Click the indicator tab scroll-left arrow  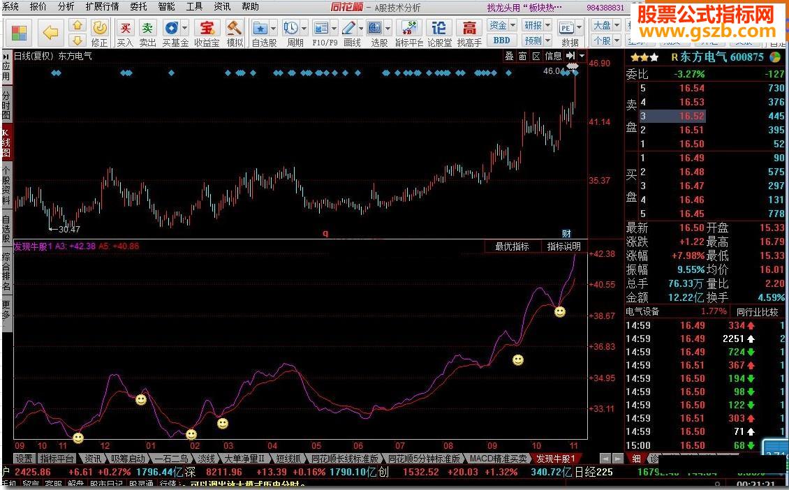tap(605, 459)
